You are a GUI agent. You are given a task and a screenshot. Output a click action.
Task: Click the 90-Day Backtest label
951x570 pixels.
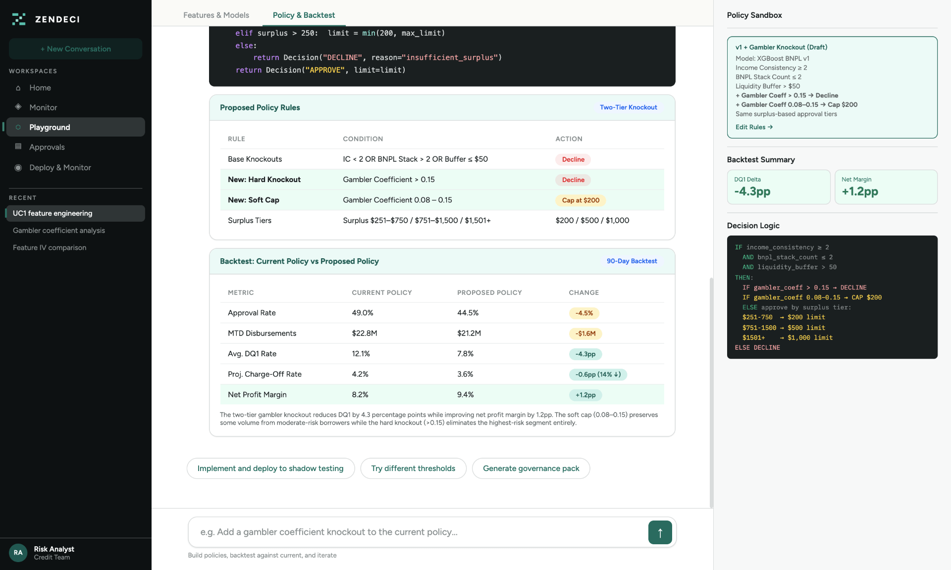tap(632, 261)
